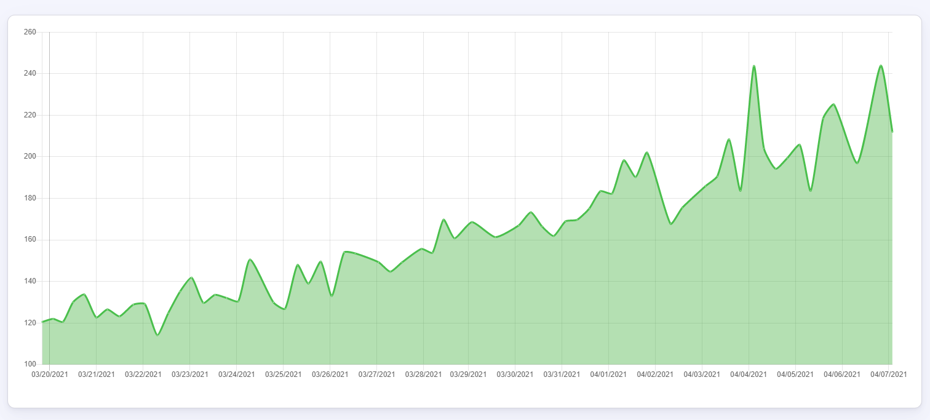Select the 03/30/2021 date label
The width and height of the screenshot is (930, 420).
[515, 374]
